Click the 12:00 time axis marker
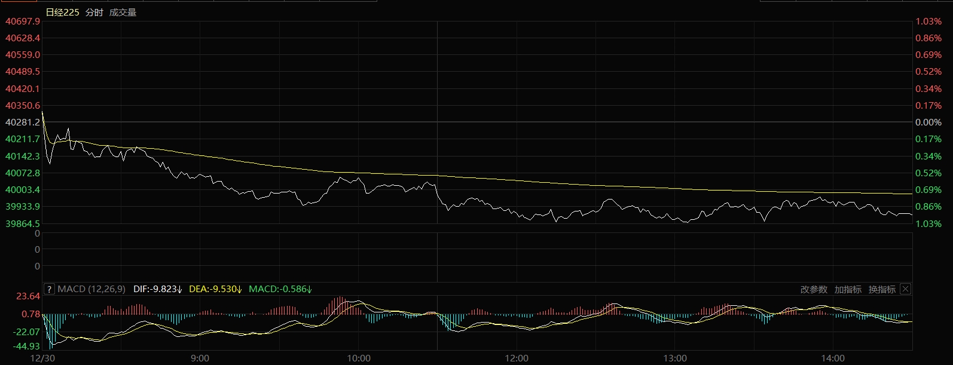Screen dimensions: 953x365 pos(517,358)
